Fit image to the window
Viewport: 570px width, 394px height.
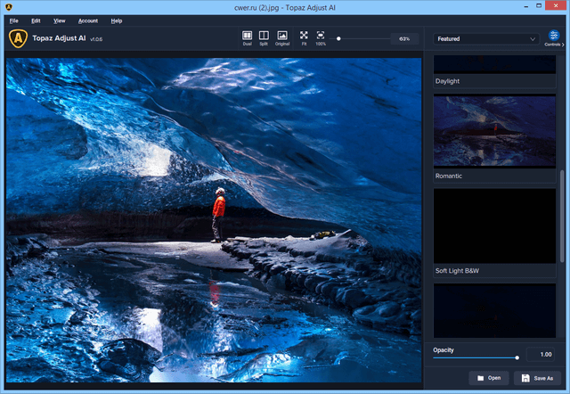[x=304, y=37]
